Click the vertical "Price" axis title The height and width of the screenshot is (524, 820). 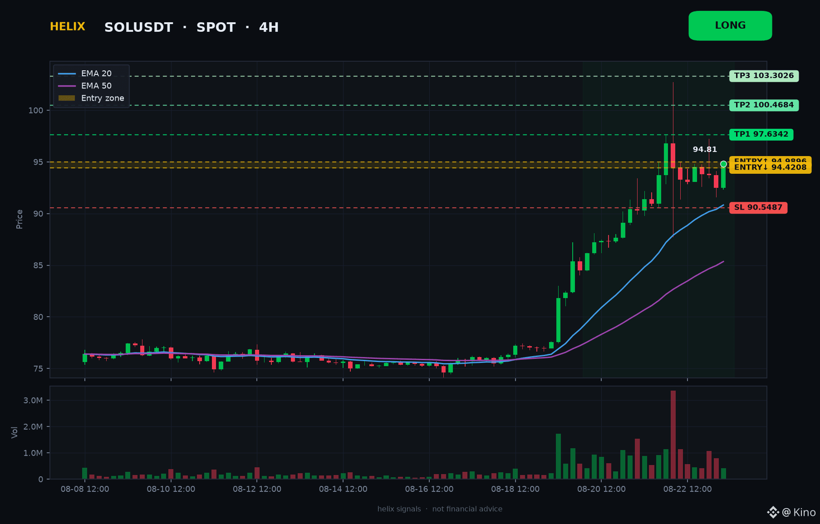point(20,219)
